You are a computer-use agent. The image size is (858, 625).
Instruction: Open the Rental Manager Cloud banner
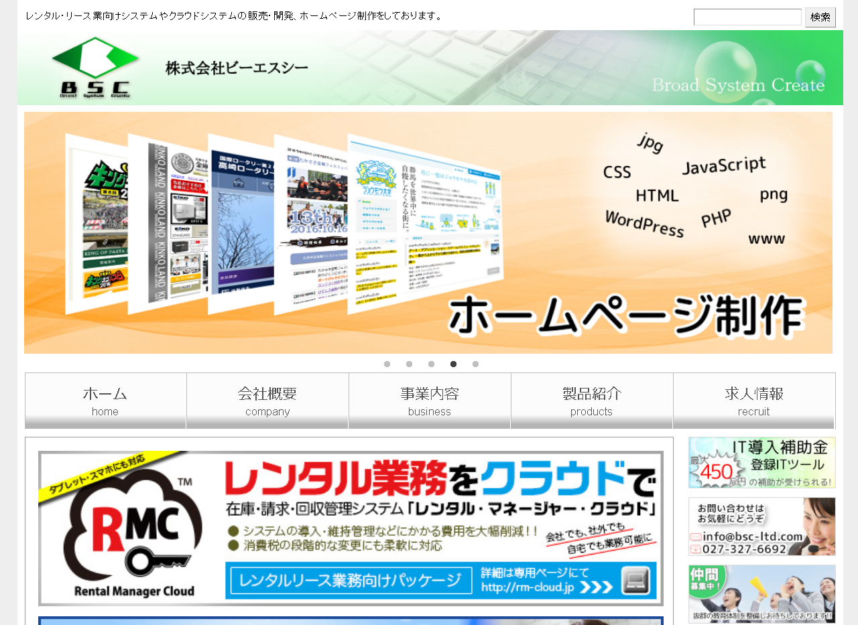351,529
